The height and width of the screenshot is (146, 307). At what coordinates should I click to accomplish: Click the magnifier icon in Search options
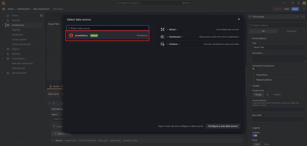click(x=251, y=25)
